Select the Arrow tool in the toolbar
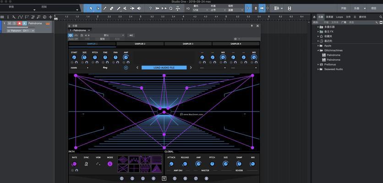This screenshot has width=383, height=183. [x=91, y=8]
